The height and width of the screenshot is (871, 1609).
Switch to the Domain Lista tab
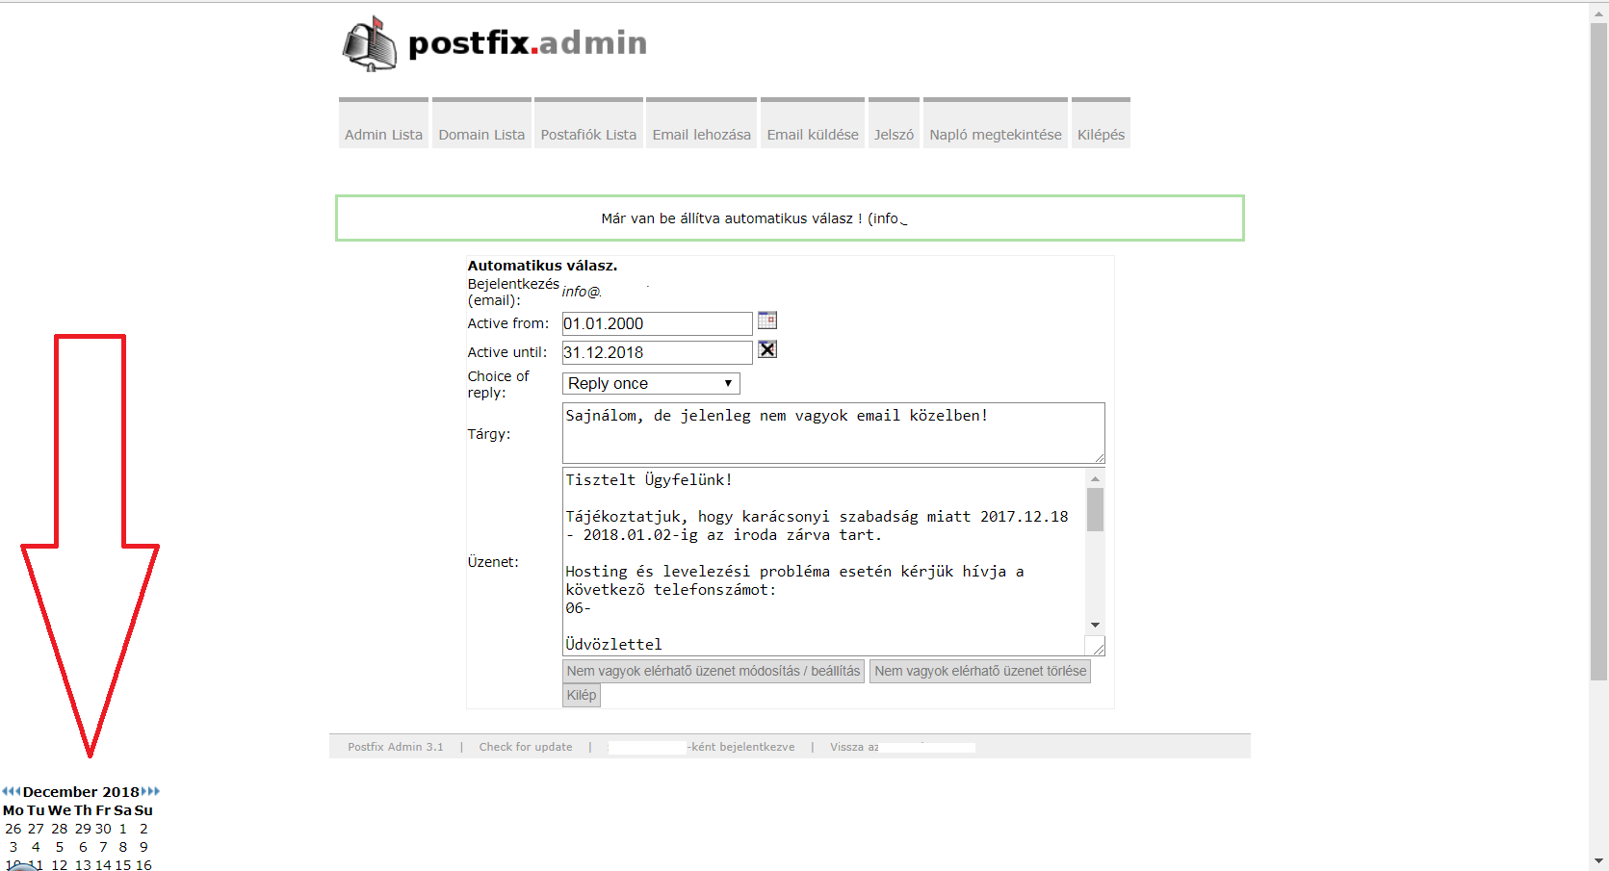coord(481,134)
